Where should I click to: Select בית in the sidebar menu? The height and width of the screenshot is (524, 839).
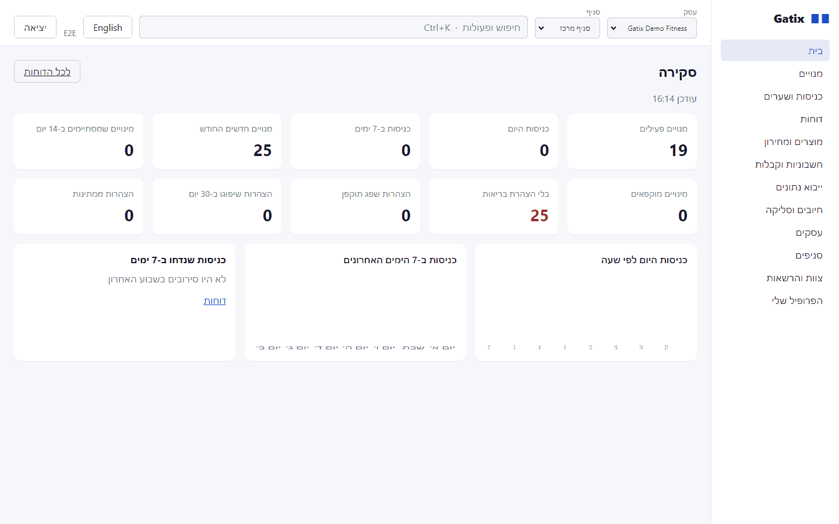click(x=775, y=51)
